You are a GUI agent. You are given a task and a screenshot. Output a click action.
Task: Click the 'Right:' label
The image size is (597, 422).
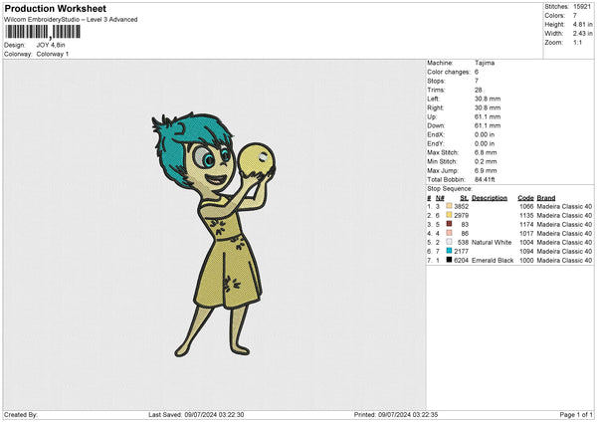click(x=435, y=107)
